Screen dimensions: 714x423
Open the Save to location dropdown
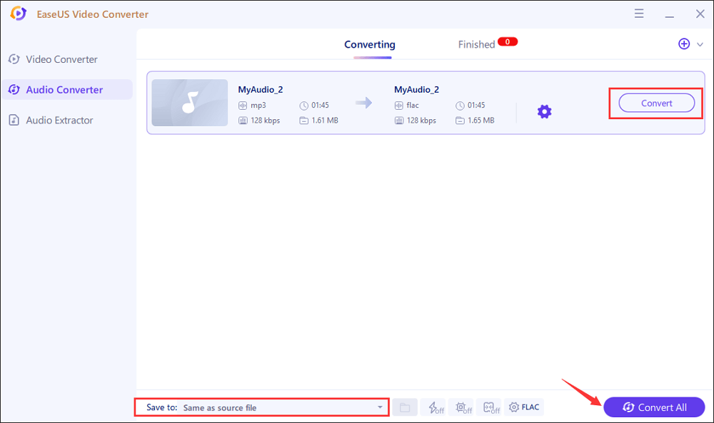pyautogui.click(x=282, y=407)
